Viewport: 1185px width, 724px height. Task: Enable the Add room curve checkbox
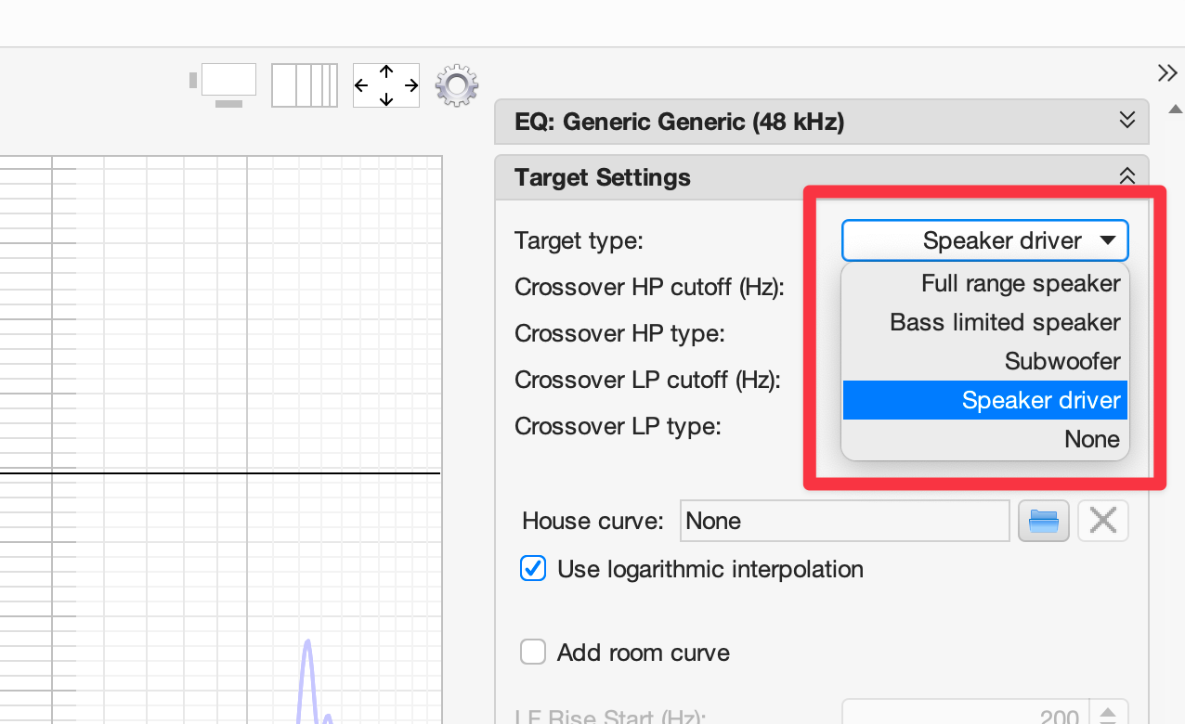coord(533,653)
